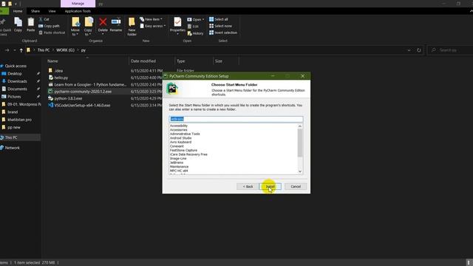Open the Easy access dropdown
Image resolution: width=473 pixels, height=266 pixels.
pos(153,26)
